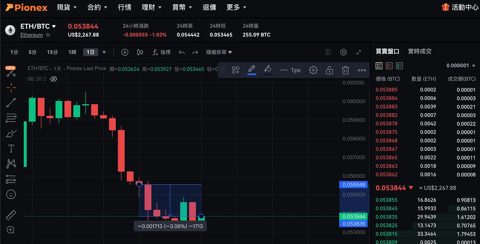This screenshot has height=244, width=480.
Task: Click the Pionex logo
Action: point(26,7)
